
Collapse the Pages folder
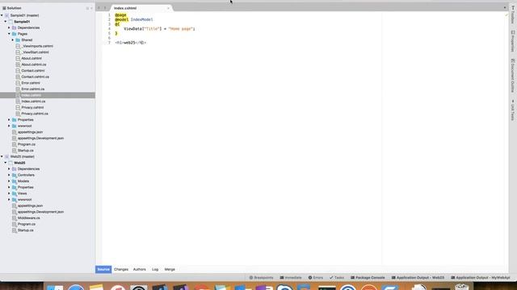click(x=9, y=34)
